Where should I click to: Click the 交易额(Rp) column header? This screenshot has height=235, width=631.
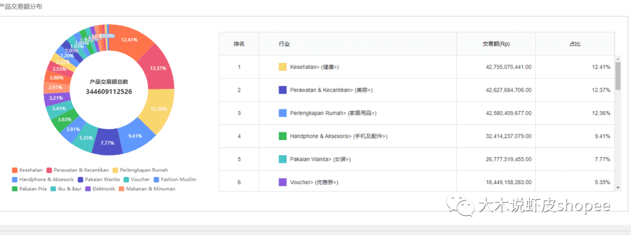click(x=497, y=44)
